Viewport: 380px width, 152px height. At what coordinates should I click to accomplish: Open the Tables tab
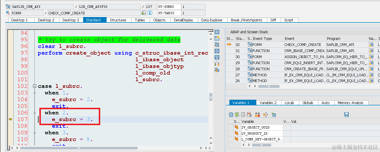pyautogui.click(x=140, y=20)
